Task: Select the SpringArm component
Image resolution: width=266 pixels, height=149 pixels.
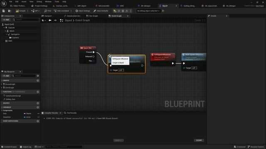Action: [15, 34]
